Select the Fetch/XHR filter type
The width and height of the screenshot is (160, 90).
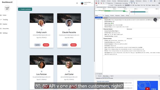pos(127,5)
